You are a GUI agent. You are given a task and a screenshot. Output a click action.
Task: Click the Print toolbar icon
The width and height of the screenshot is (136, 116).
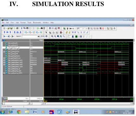pos(17,28)
